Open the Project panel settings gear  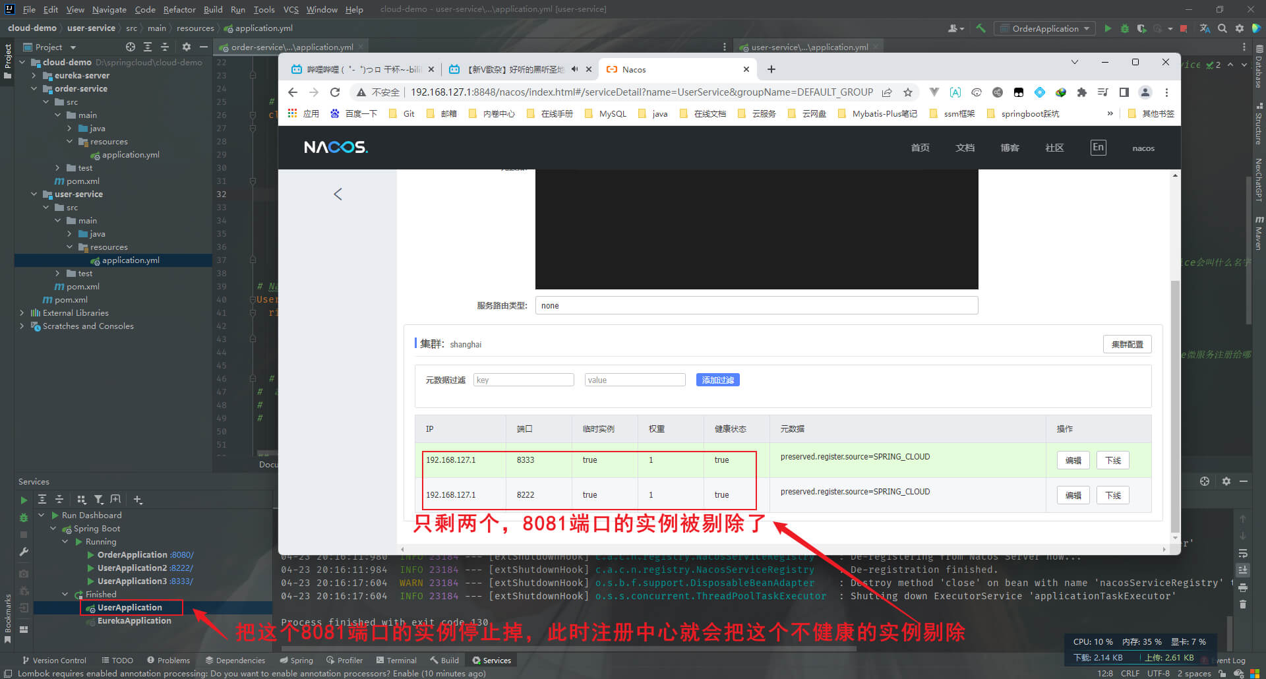click(x=187, y=47)
